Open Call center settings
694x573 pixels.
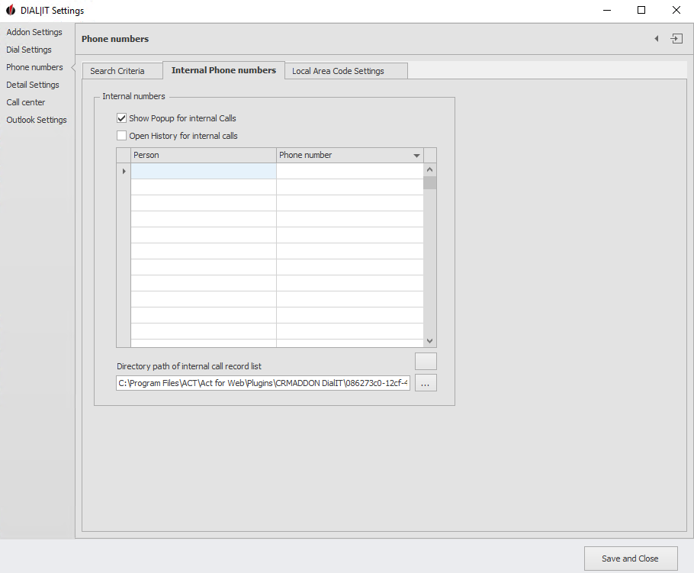(x=26, y=102)
